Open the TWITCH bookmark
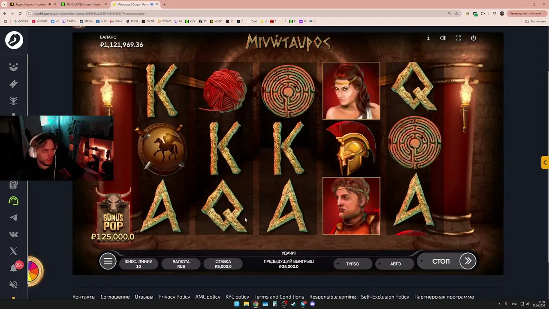Image resolution: width=549 pixels, height=309 pixels. click(x=69, y=21)
